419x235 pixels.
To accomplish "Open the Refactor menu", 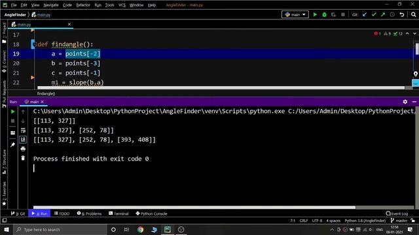I will [83, 5].
